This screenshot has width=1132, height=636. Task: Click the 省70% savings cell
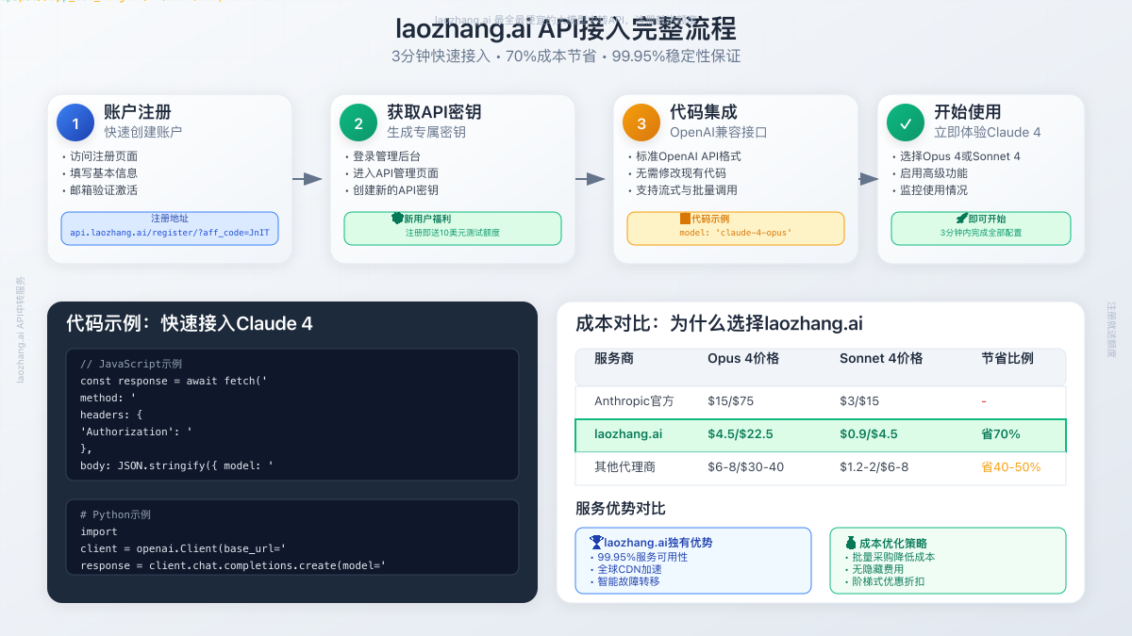[1000, 434]
